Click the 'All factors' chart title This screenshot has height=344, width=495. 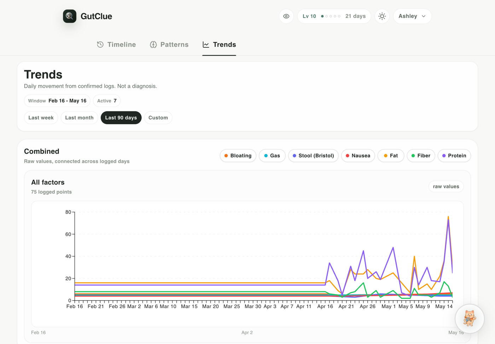[x=48, y=182]
